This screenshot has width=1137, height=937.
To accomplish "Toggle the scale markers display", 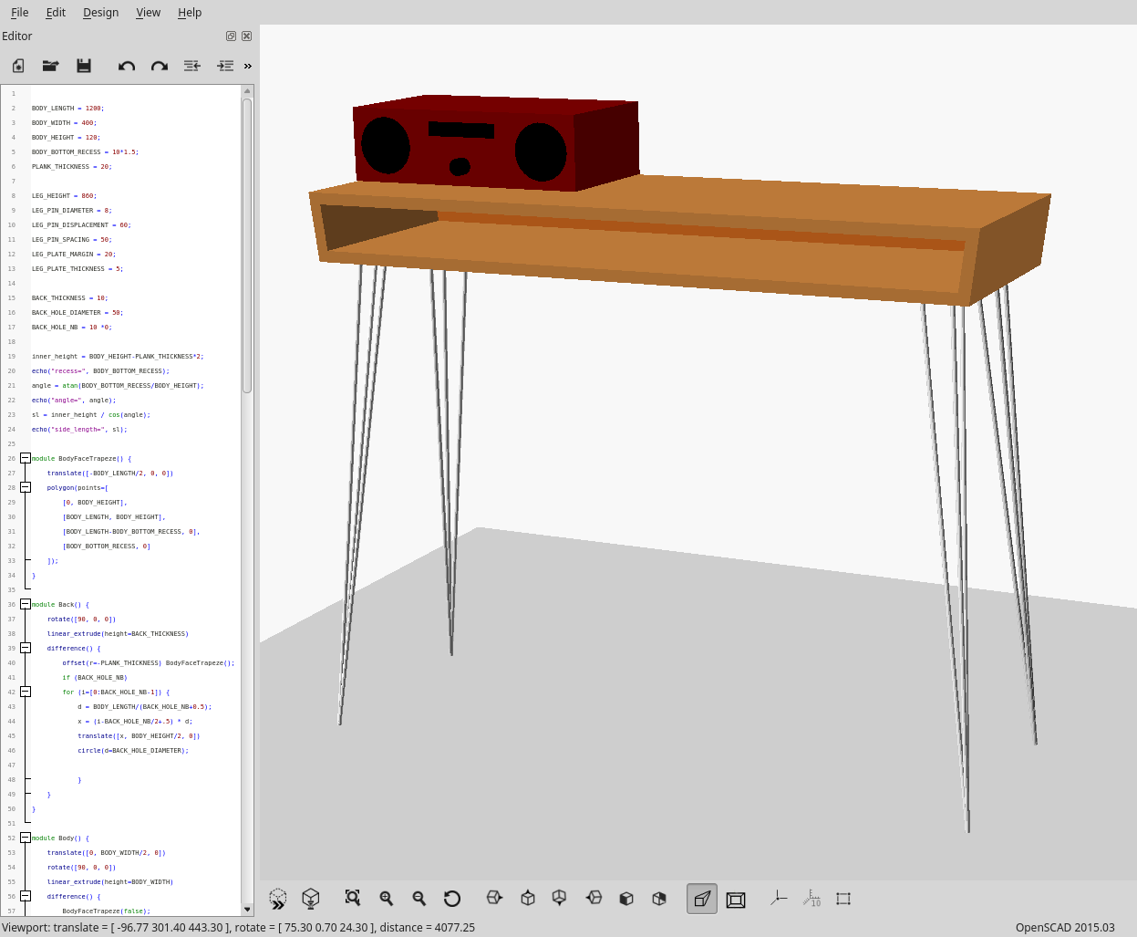I will (x=811, y=898).
